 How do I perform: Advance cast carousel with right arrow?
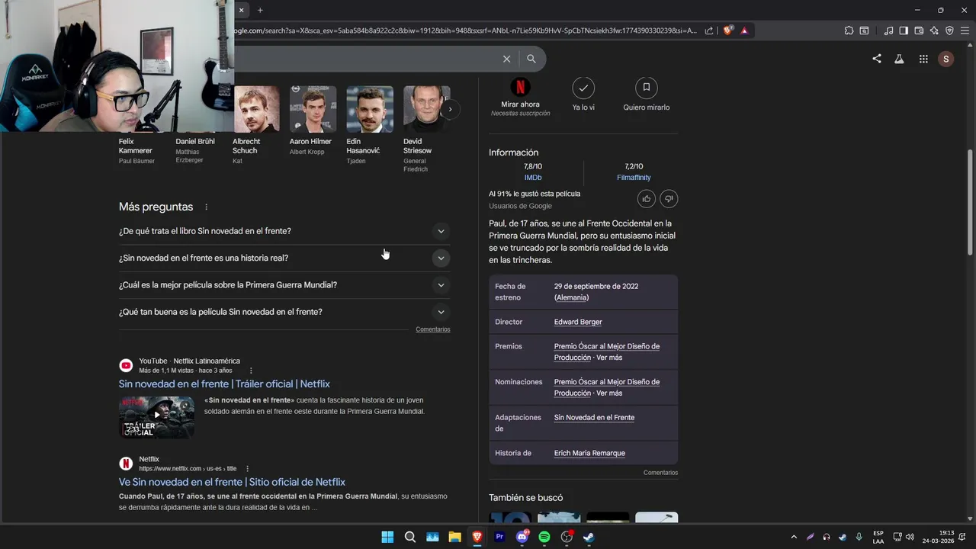450,109
